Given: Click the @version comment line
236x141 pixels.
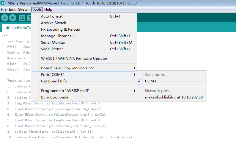Looking at the screenshot, I should click(19, 58).
